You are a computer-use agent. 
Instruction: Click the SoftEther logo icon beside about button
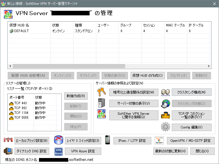pyautogui.click(x=102, y=114)
